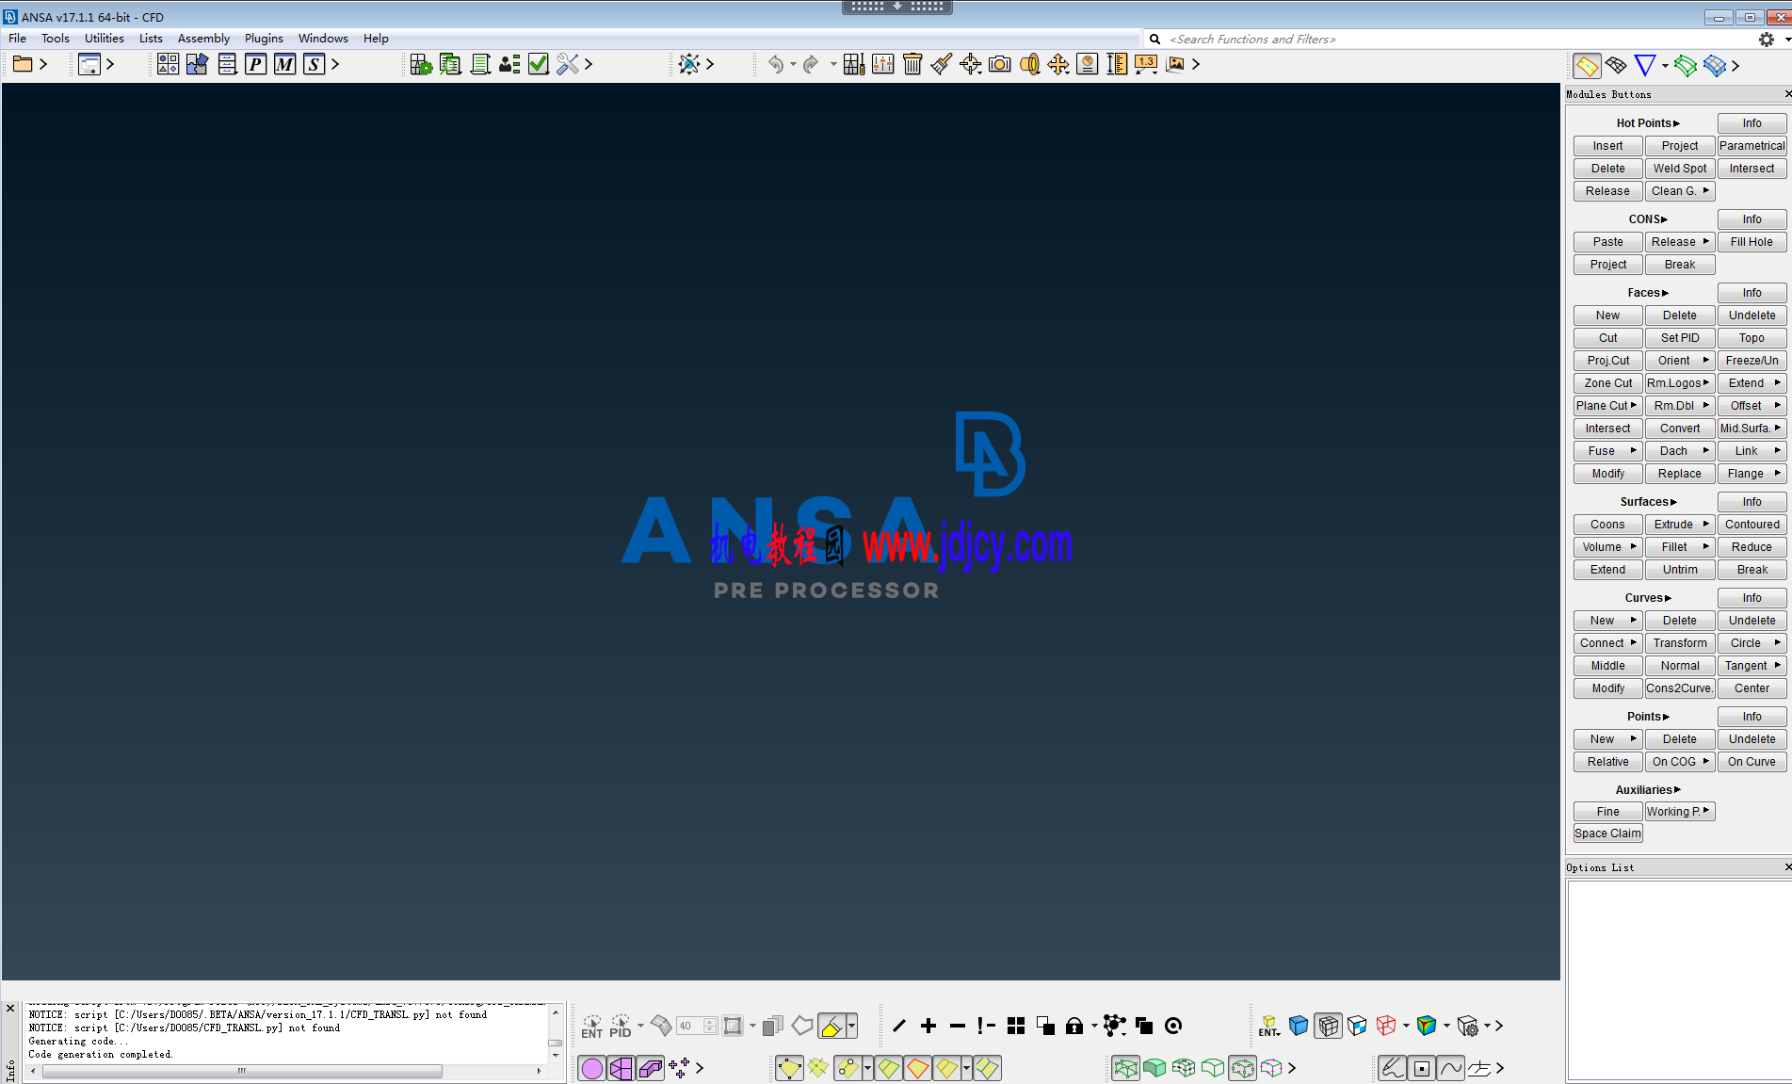Open the Tools menu
Image resolution: width=1792 pixels, height=1084 pixels.
click(56, 39)
